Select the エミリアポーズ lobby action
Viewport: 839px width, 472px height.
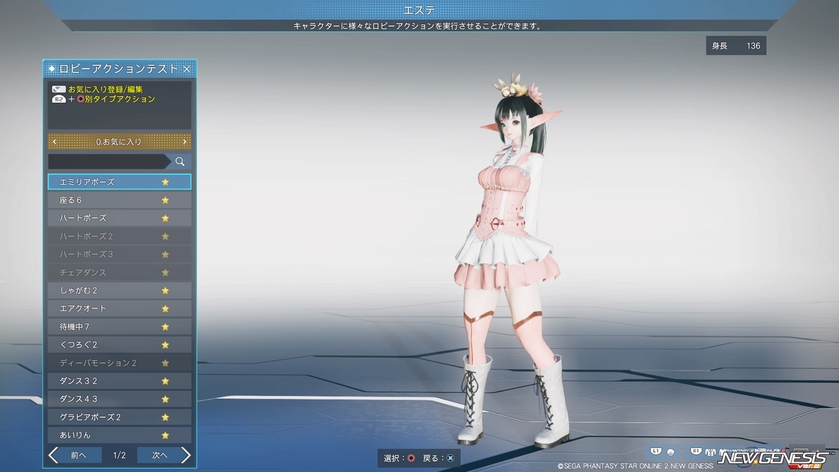[120, 182]
